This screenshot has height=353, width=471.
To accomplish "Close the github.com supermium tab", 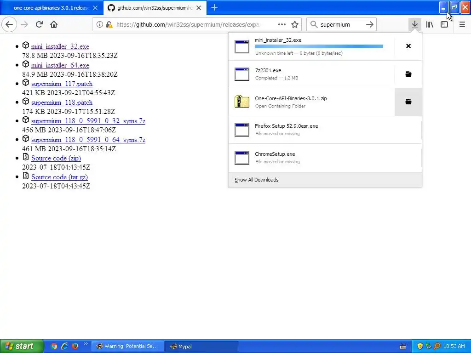I will [199, 8].
